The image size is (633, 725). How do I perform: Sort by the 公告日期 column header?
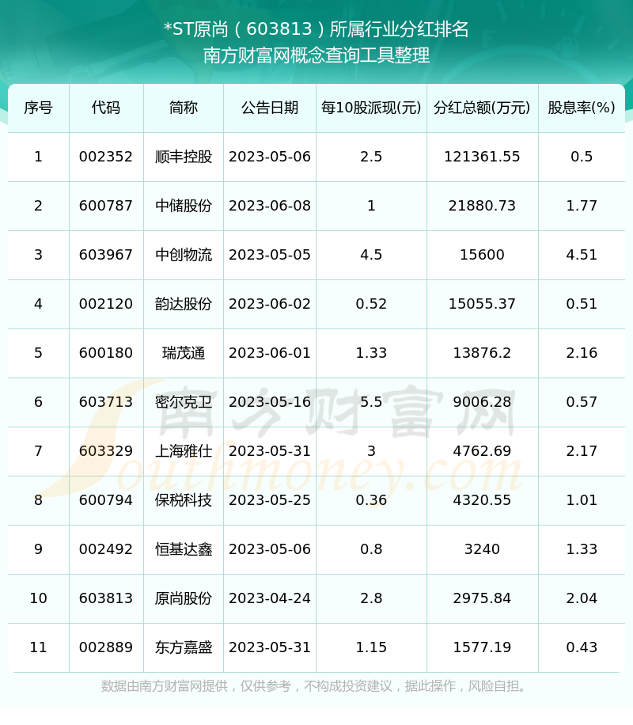point(269,109)
